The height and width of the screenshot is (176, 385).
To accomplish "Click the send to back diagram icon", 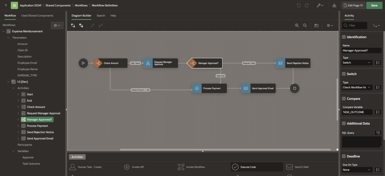I will click(81, 26).
